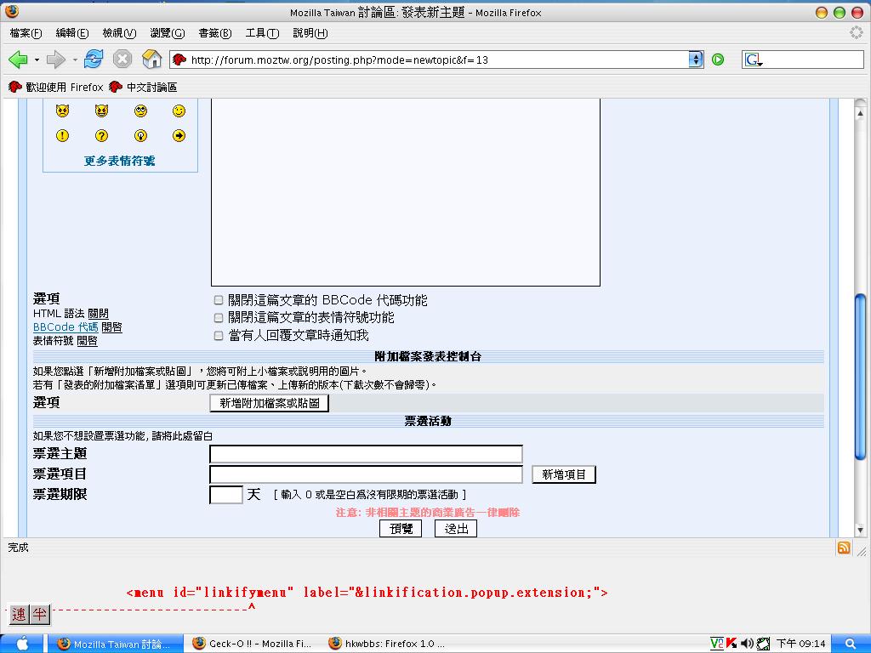The image size is (871, 653).
Task: Click the RSS feed icon in the status bar
Action: pyautogui.click(x=843, y=548)
